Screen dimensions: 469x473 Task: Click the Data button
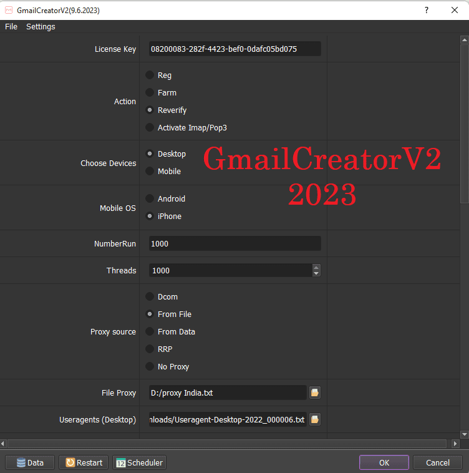pos(30,462)
